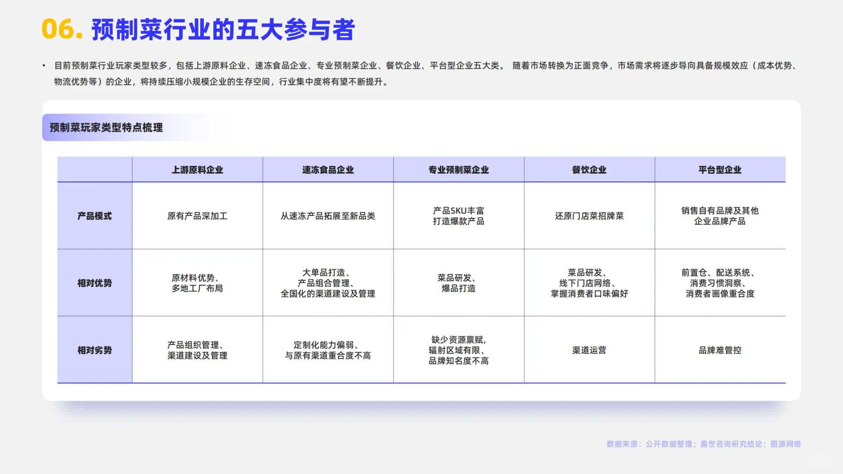Click the 数据来源 footer text
The width and height of the screenshot is (843, 474).
pos(703,444)
